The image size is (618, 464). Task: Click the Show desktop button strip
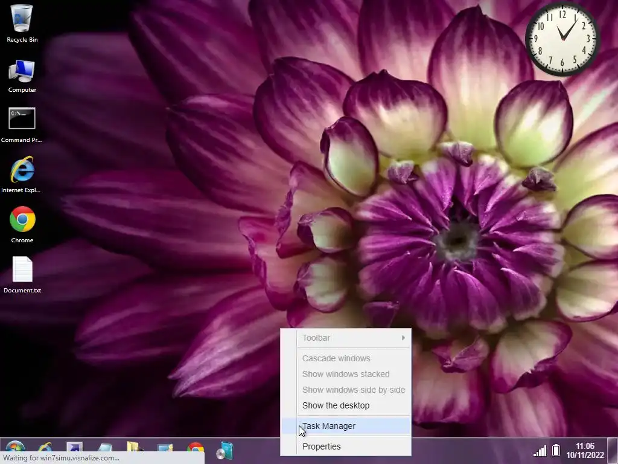613,451
